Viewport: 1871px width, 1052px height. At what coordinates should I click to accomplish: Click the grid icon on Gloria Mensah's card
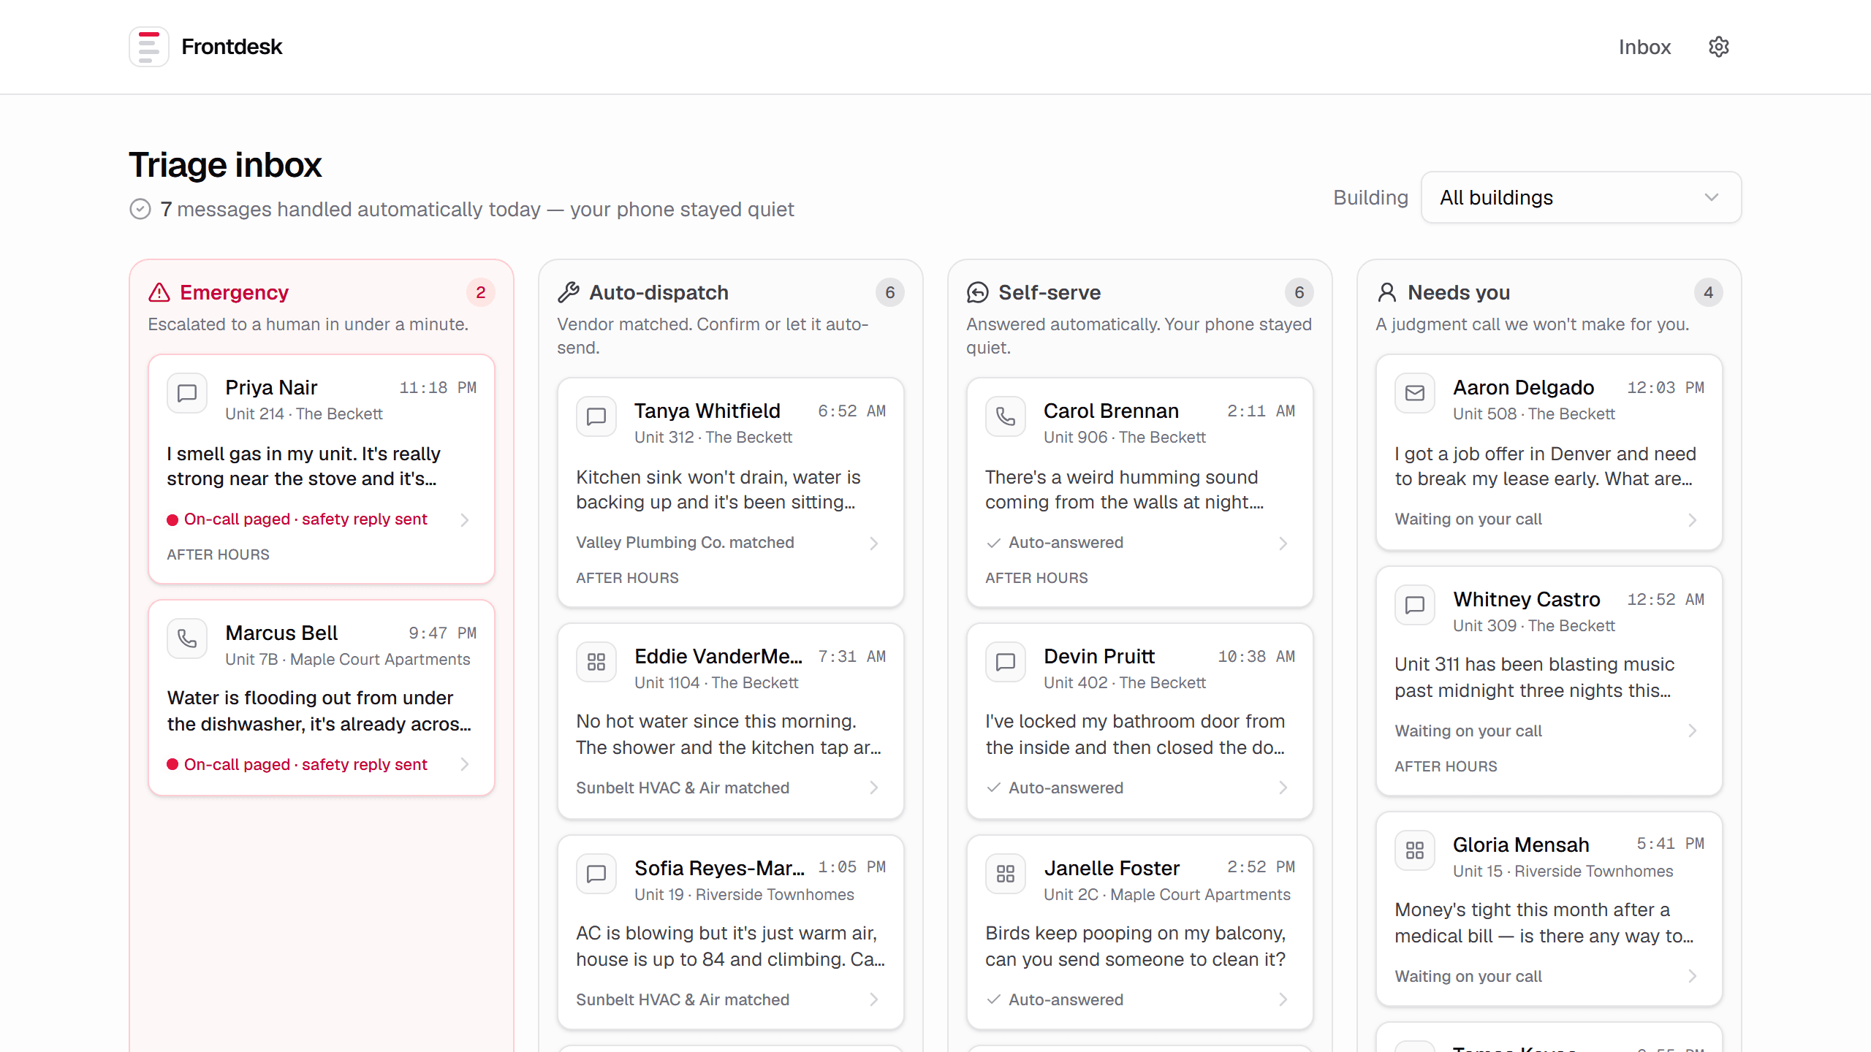[x=1415, y=850]
